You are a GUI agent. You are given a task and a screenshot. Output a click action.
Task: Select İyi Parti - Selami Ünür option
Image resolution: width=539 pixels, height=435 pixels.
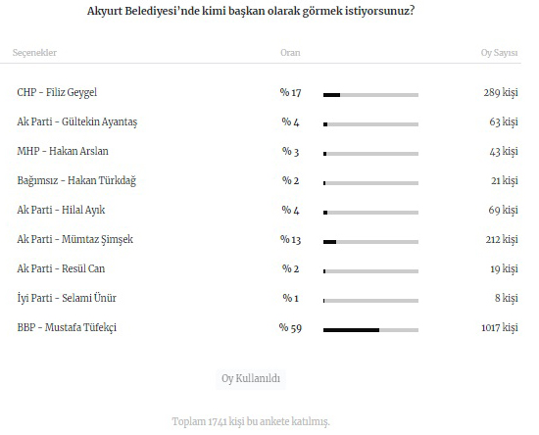(67, 298)
